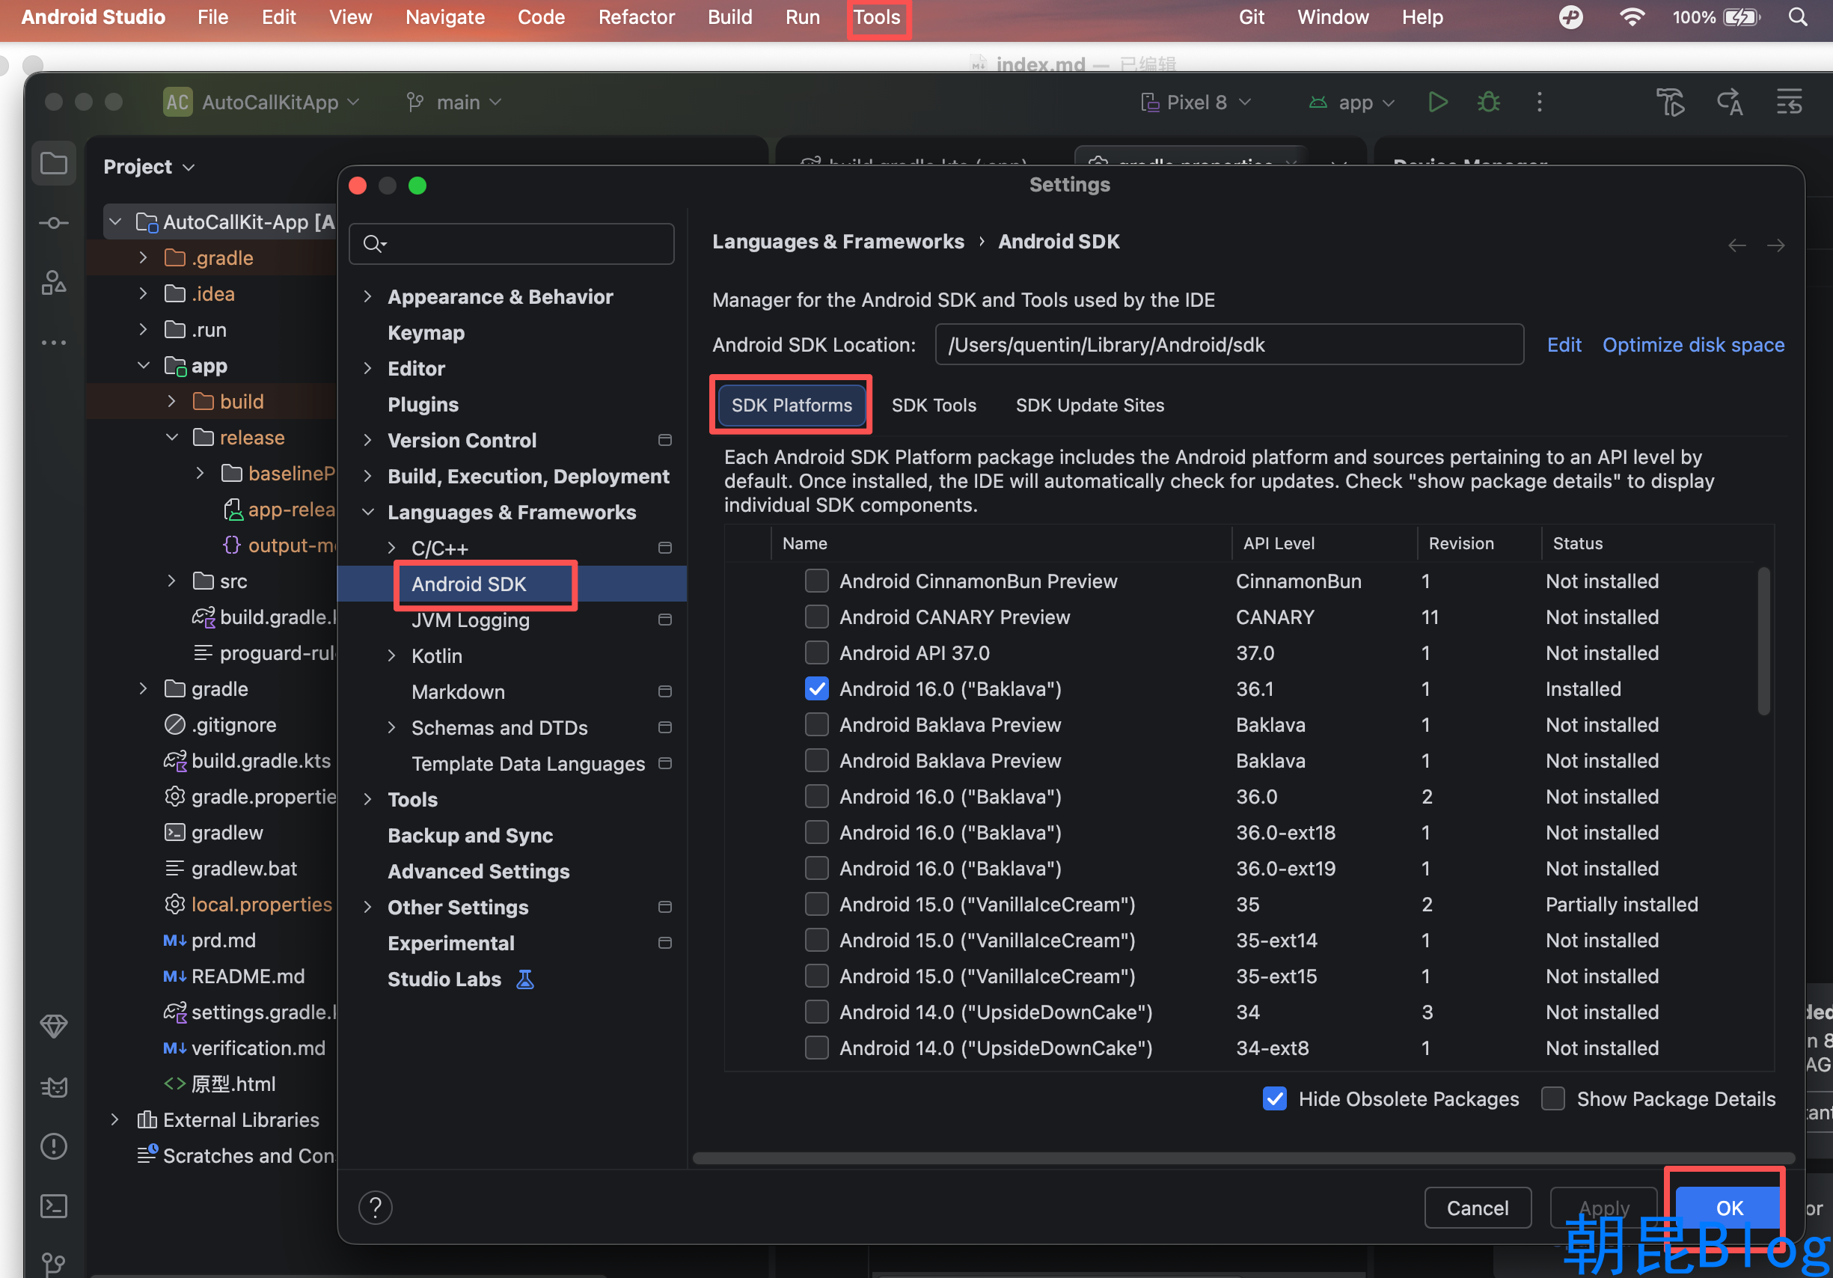This screenshot has height=1278, width=1833.
Task: Open the Wi-Fi status menu
Action: (x=1632, y=16)
